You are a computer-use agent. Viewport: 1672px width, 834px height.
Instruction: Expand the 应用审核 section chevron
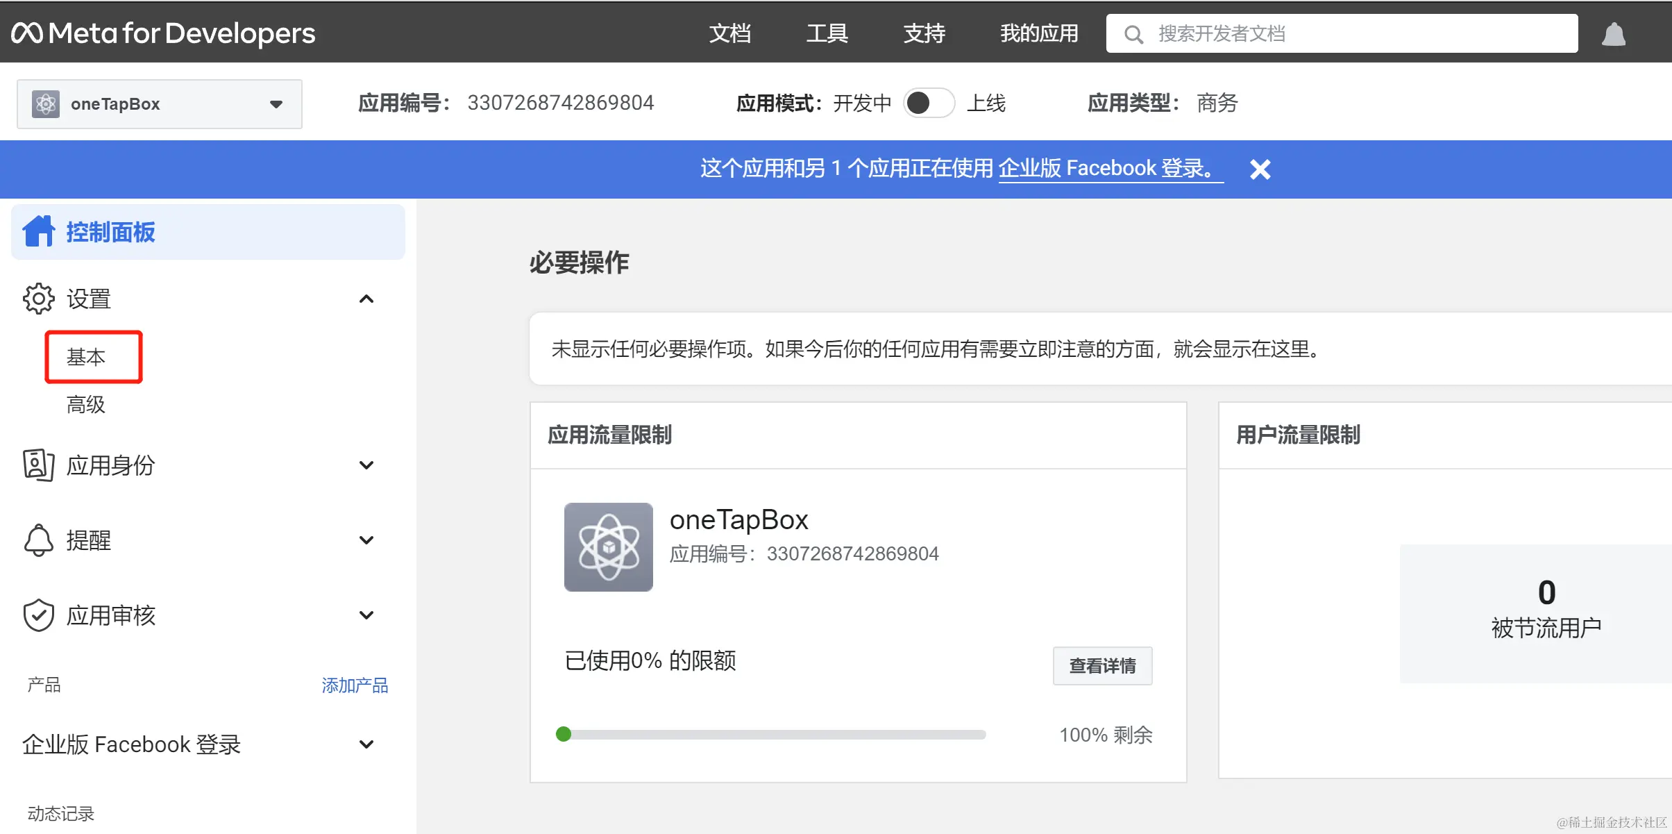tap(366, 615)
